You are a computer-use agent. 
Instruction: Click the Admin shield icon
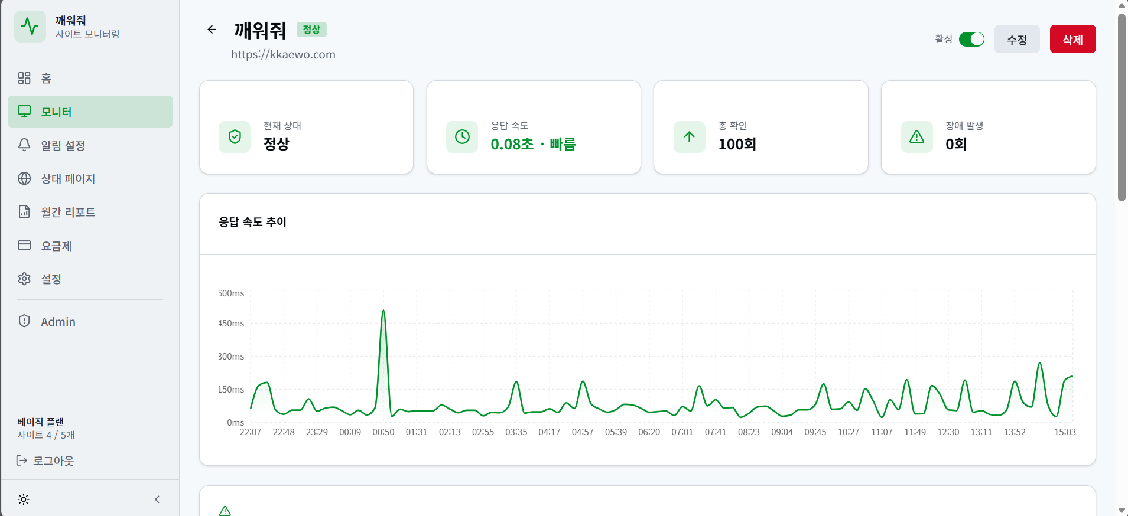click(24, 321)
